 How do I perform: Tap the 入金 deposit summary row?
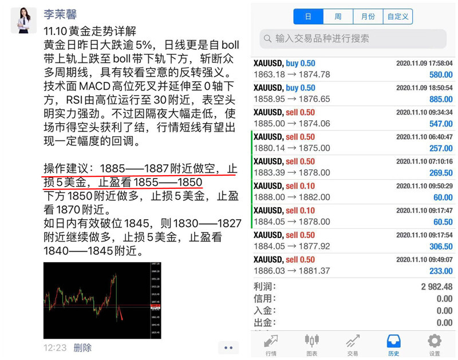coord(353,311)
